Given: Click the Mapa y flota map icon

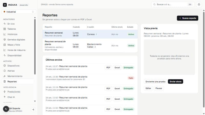Looking at the screenshot, I should 5,45.
